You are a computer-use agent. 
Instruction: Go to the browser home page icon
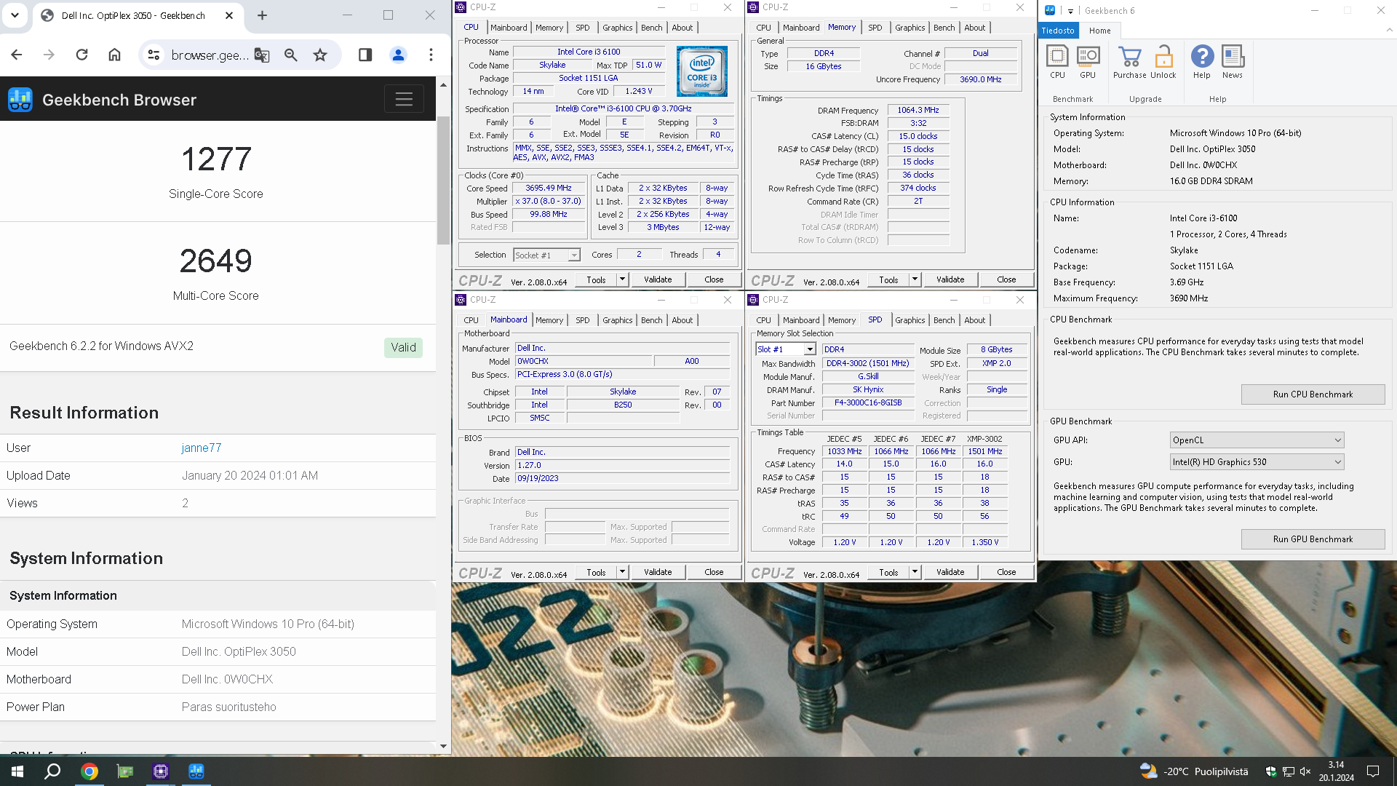pos(114,55)
